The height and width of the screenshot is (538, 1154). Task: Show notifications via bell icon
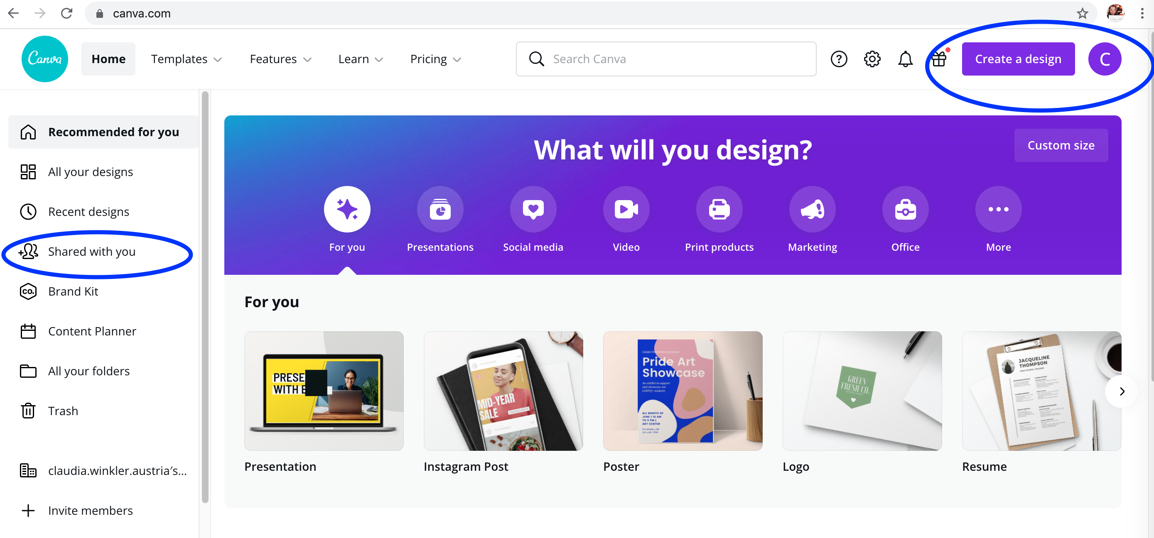click(x=905, y=59)
